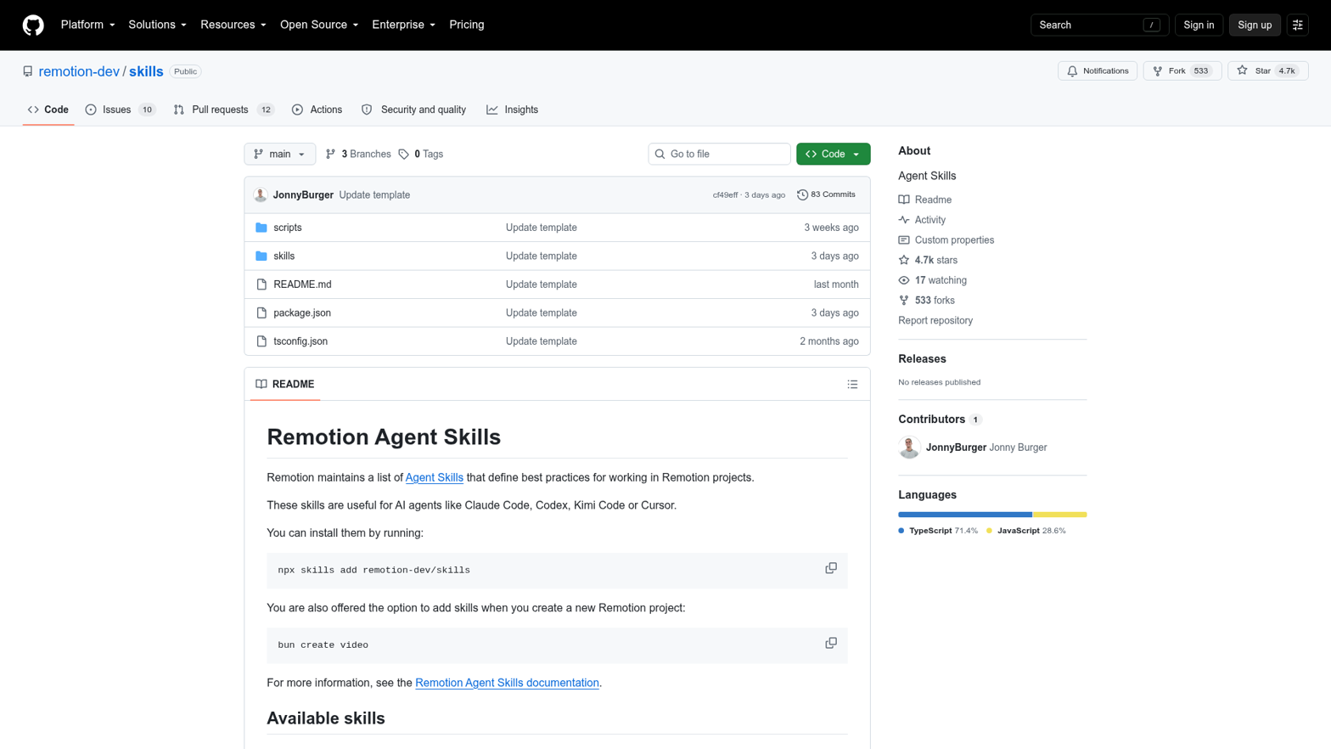Expand the green Code dropdown
Image resolution: width=1331 pixels, height=749 pixels.
tap(833, 154)
